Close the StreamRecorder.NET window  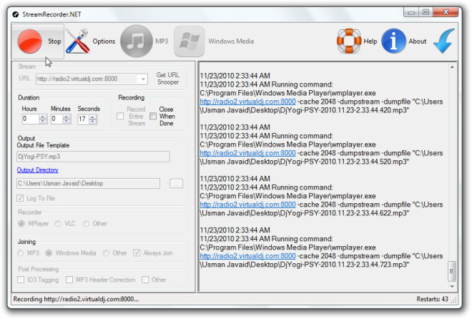click(x=446, y=12)
